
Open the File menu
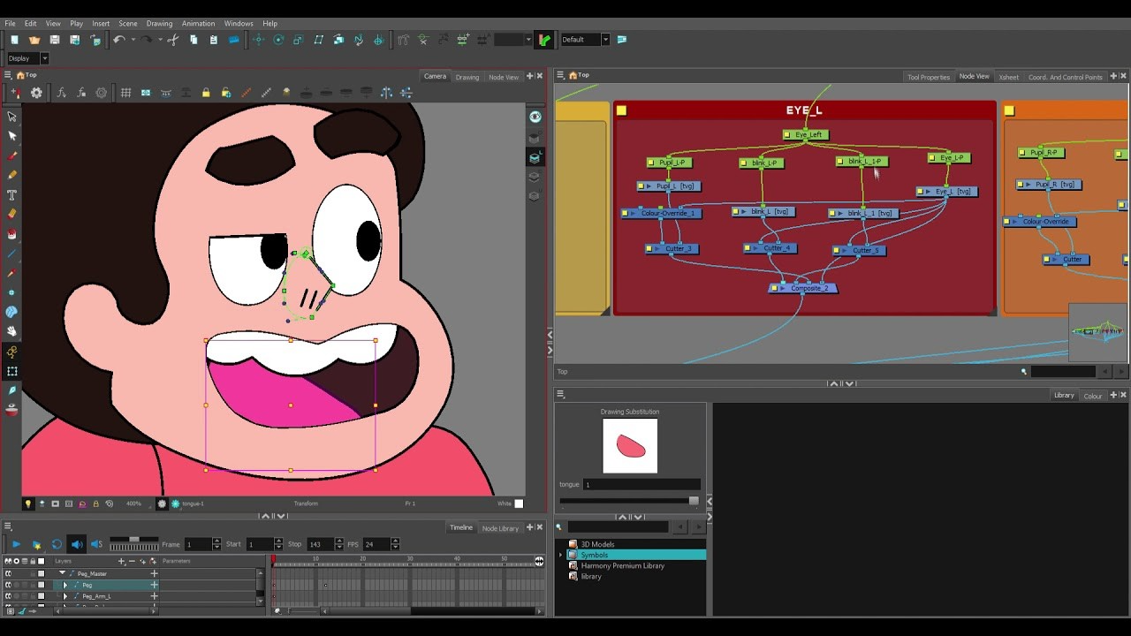tap(10, 24)
